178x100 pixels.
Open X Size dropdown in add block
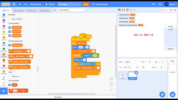coord(26,91)
